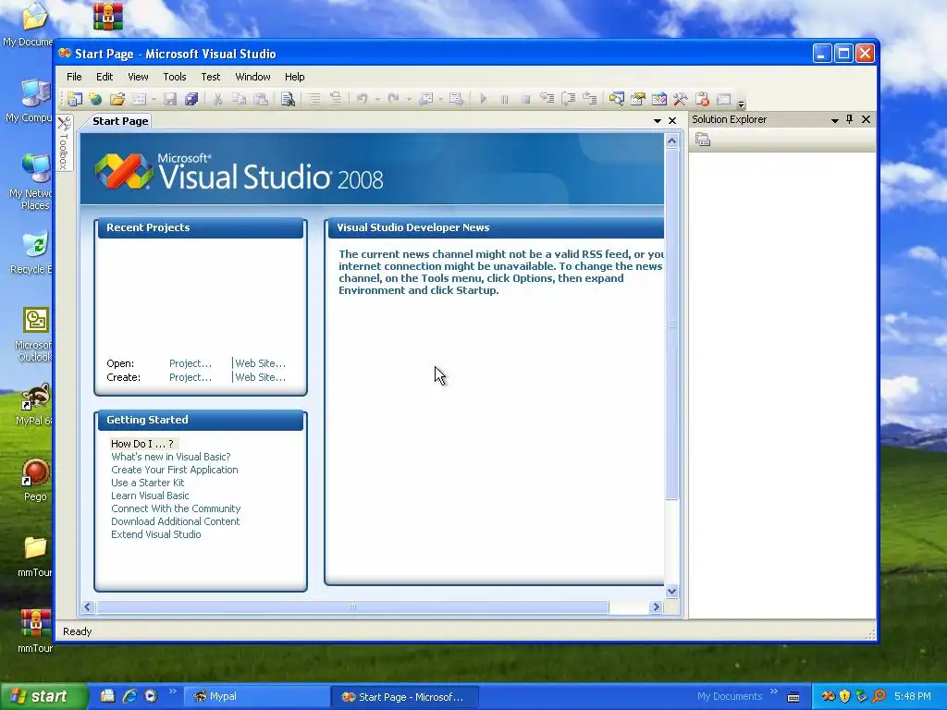The width and height of the screenshot is (947, 710).
Task: Click the Break All pause icon
Action: tap(504, 99)
